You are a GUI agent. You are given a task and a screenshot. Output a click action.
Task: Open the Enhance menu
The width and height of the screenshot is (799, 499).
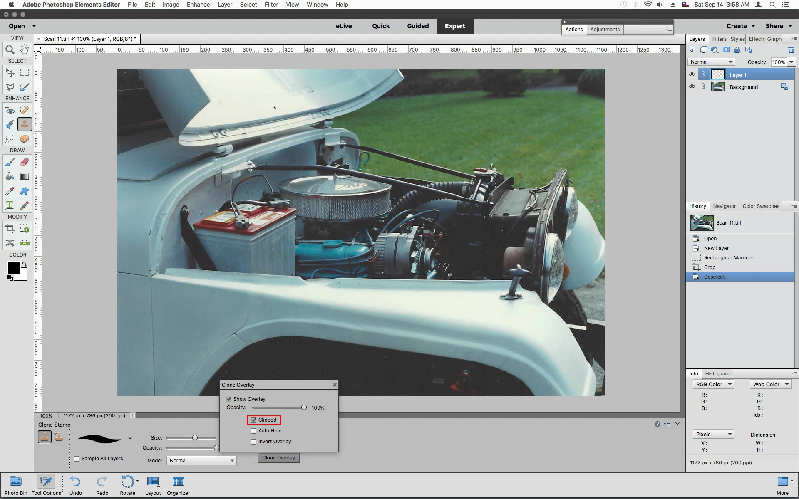(x=198, y=5)
